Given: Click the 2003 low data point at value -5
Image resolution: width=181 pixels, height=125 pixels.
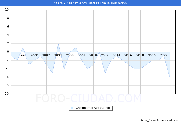Looking at the screenshot, I should pos(52,73).
